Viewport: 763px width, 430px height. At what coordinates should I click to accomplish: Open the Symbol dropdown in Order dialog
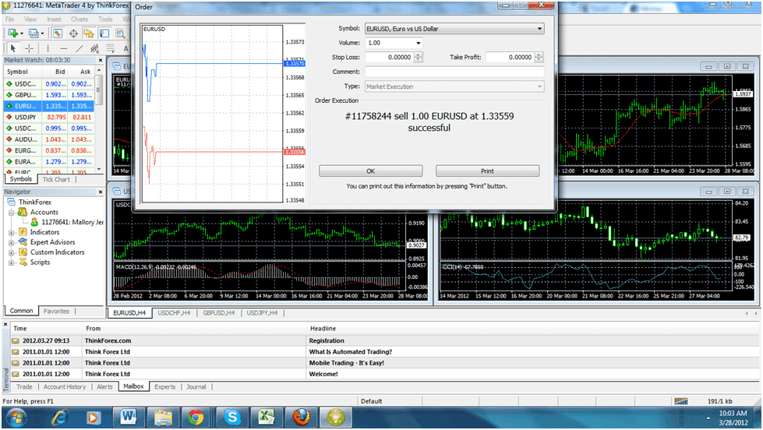click(539, 29)
